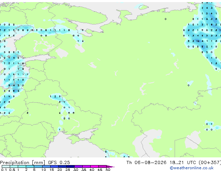Click the '50' legend scale label
221x171 pixels.
[108, 170]
